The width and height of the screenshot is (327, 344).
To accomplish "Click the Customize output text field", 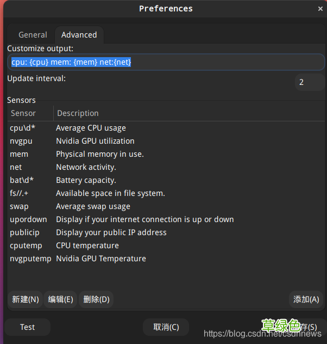I will point(163,62).
